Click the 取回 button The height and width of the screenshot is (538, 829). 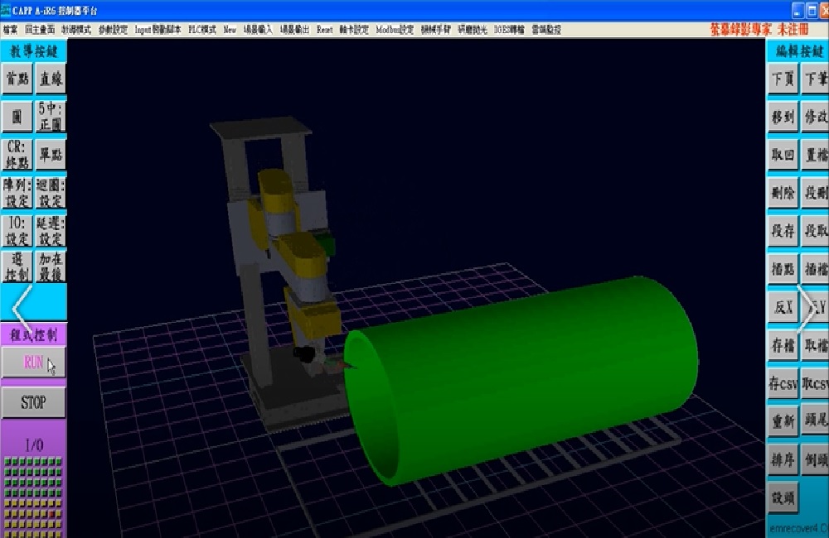783,155
